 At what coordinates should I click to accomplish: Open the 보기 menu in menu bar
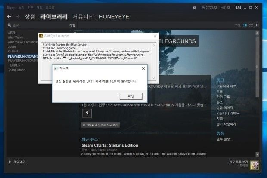tap(22, 8)
